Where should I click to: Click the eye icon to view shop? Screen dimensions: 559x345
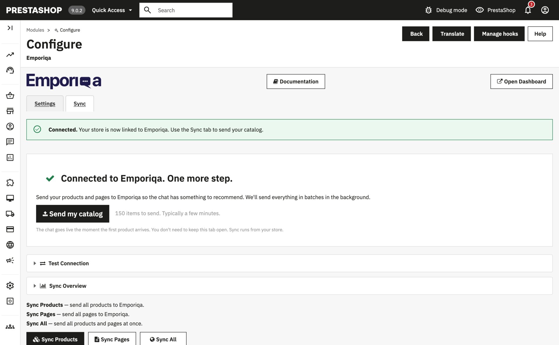click(x=480, y=10)
